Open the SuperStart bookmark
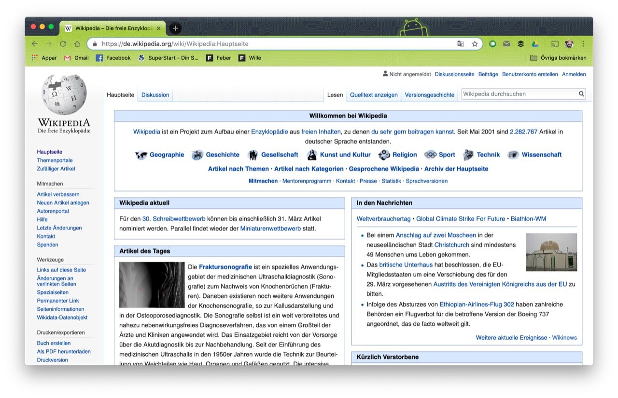This screenshot has width=618, height=398. (x=168, y=58)
